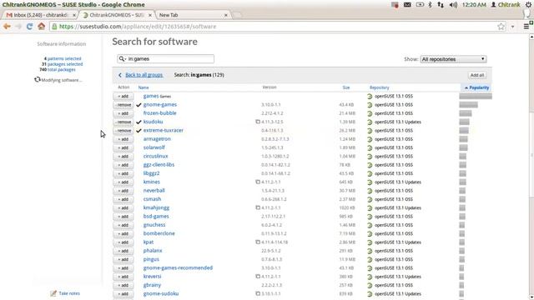
Task: Bookmark the page using the star icon
Action: [x=501, y=27]
